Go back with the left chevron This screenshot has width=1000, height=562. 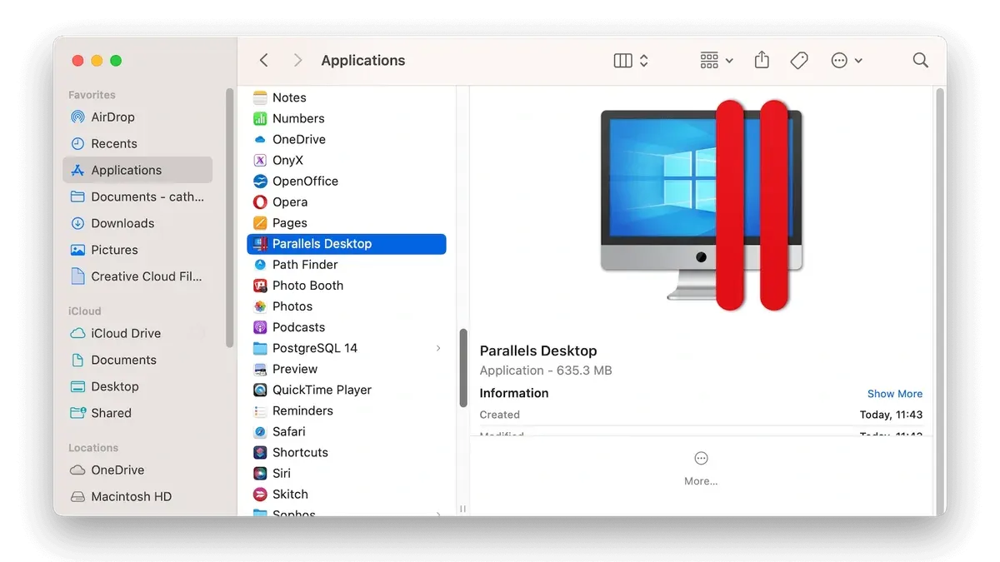(264, 60)
